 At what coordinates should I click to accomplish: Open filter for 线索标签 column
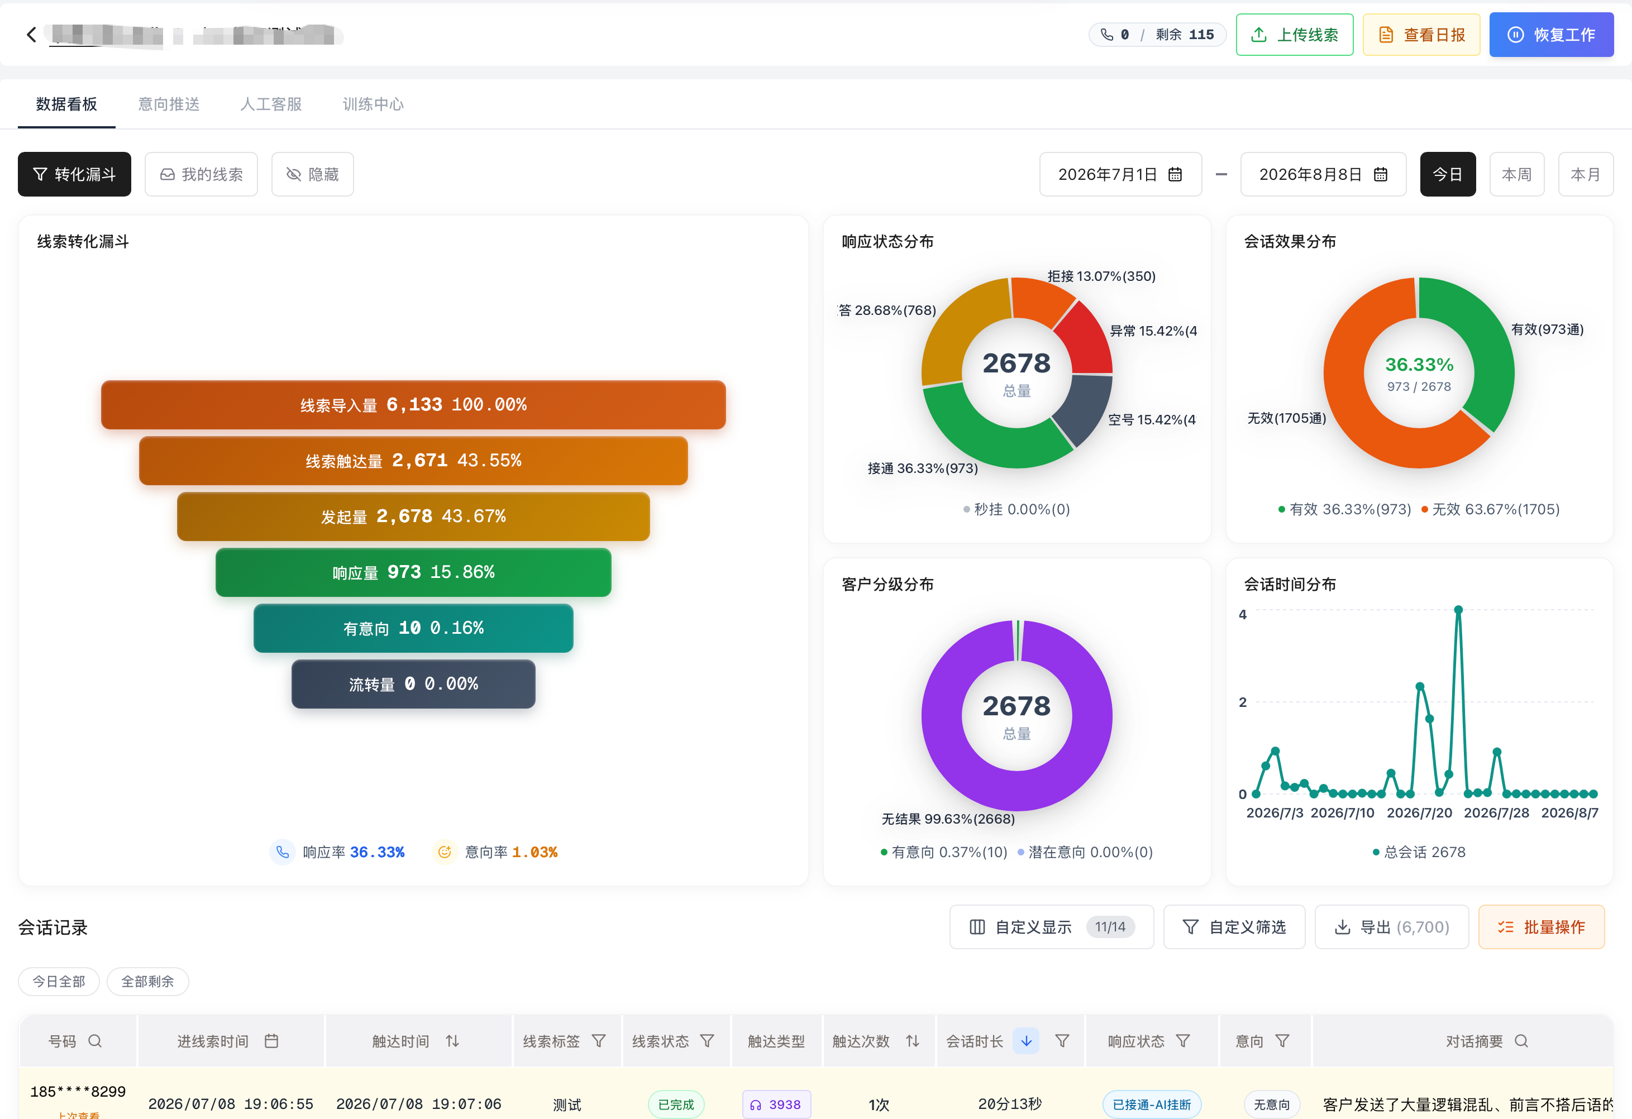pyautogui.click(x=598, y=1040)
